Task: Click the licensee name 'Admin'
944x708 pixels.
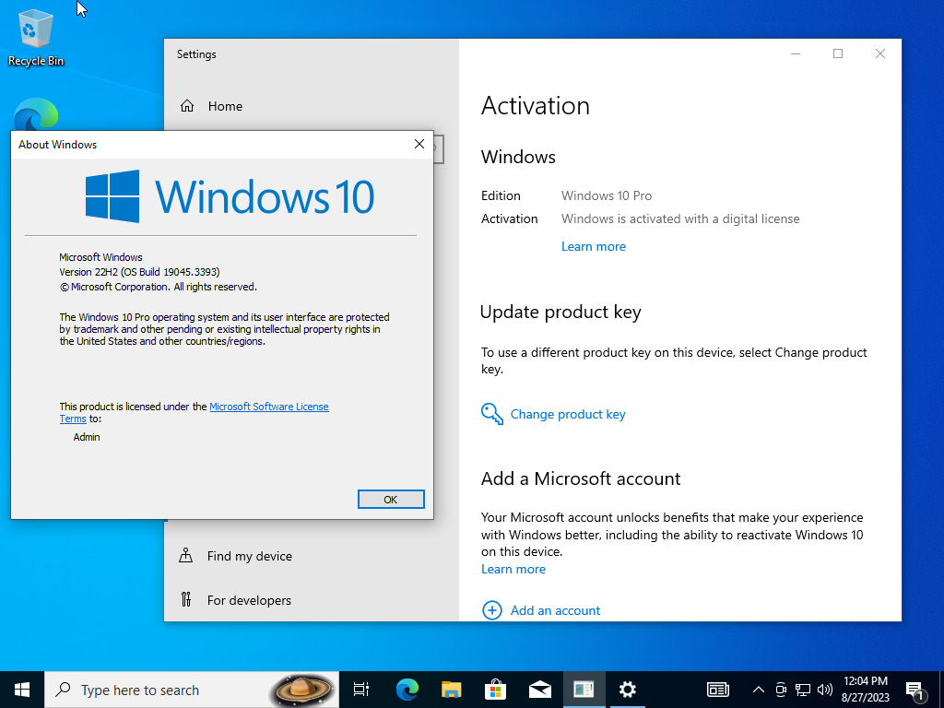Action: [87, 437]
